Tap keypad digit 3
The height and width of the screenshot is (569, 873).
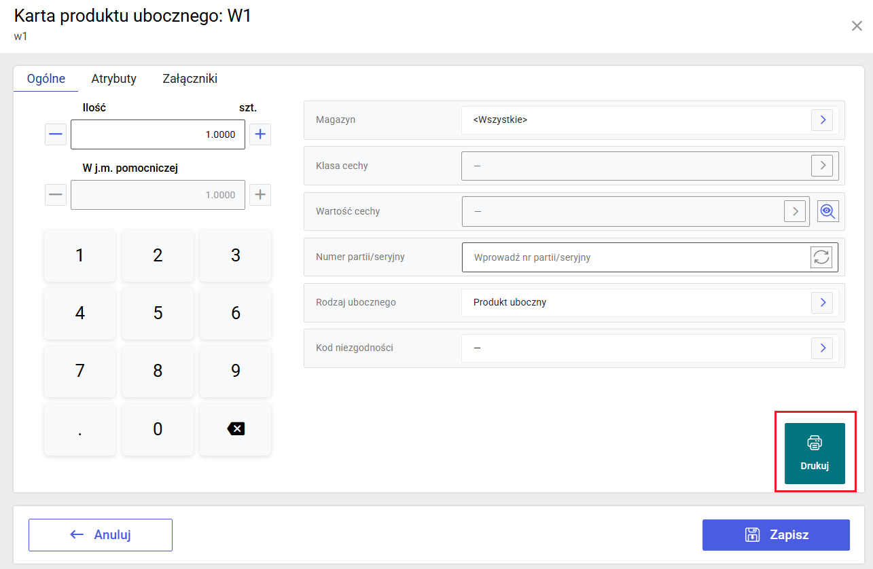point(236,255)
